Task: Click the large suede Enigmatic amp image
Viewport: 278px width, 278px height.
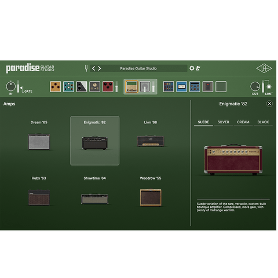Action: pyautogui.click(x=233, y=159)
